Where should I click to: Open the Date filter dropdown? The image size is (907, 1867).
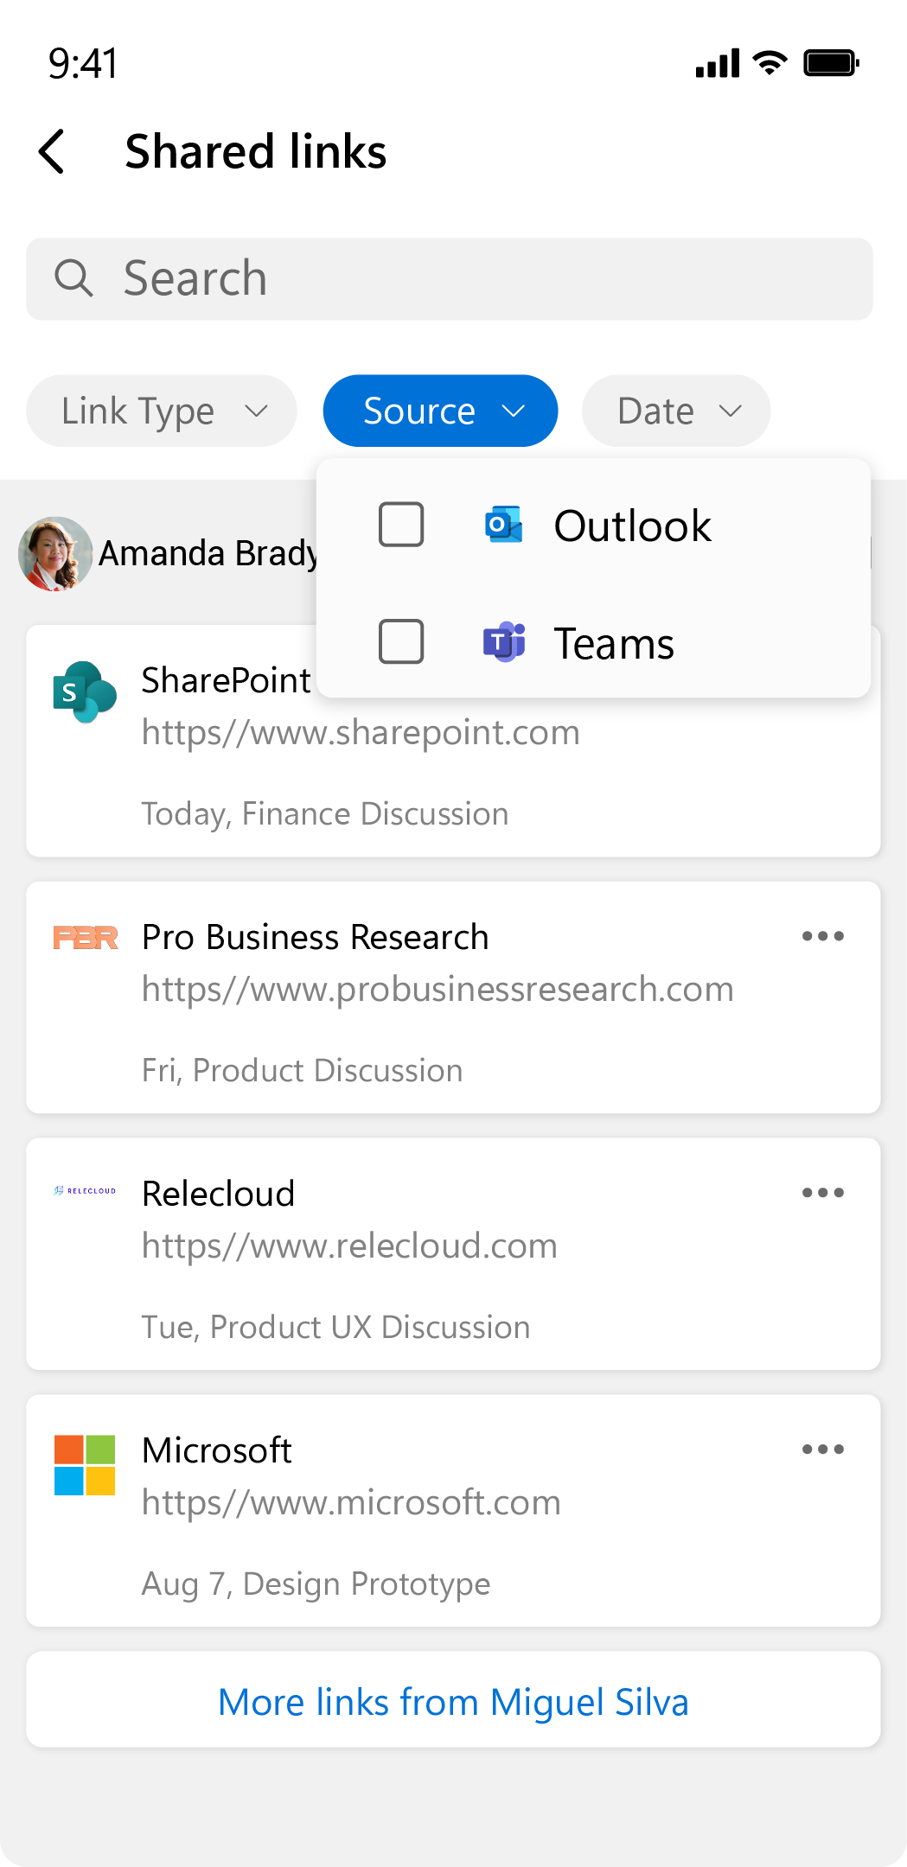676,411
